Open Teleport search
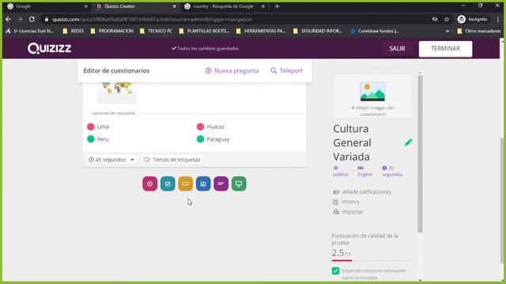The width and height of the screenshot is (506, 284). (x=286, y=70)
